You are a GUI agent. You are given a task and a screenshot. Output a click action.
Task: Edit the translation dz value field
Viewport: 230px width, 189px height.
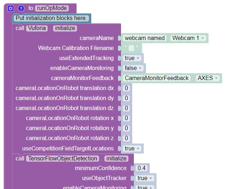pyautogui.click(x=126, y=108)
